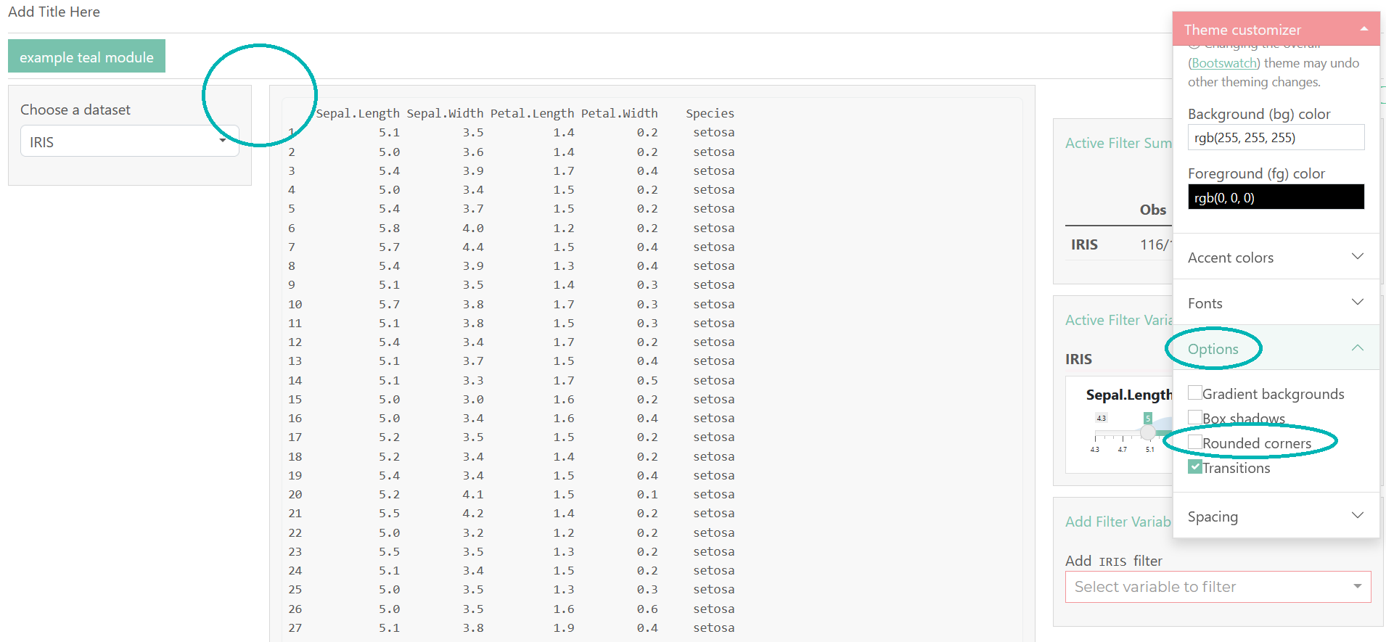
Task: Click the Fonts chevron icon
Action: [1357, 303]
